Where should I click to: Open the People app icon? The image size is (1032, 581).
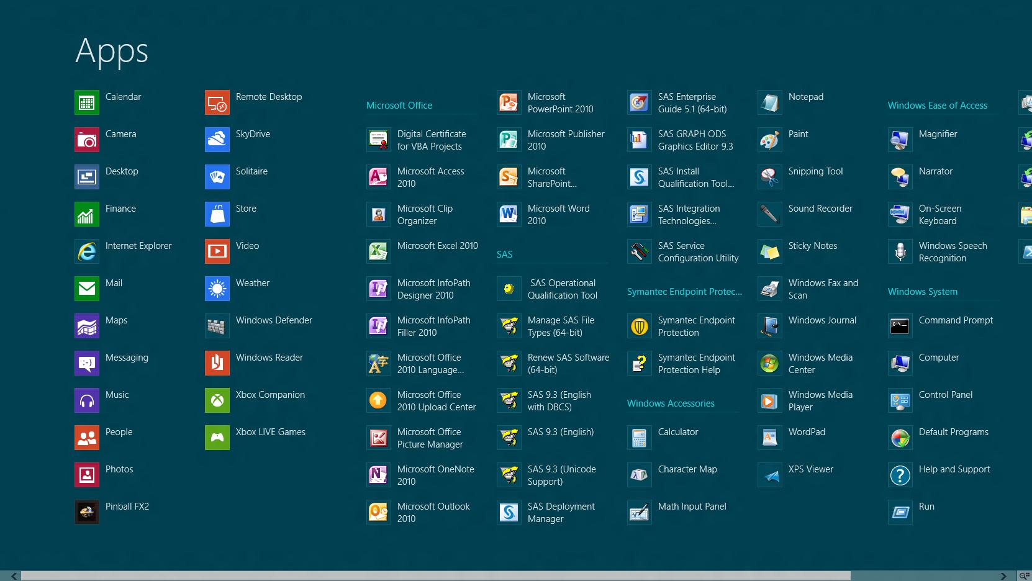(x=87, y=438)
